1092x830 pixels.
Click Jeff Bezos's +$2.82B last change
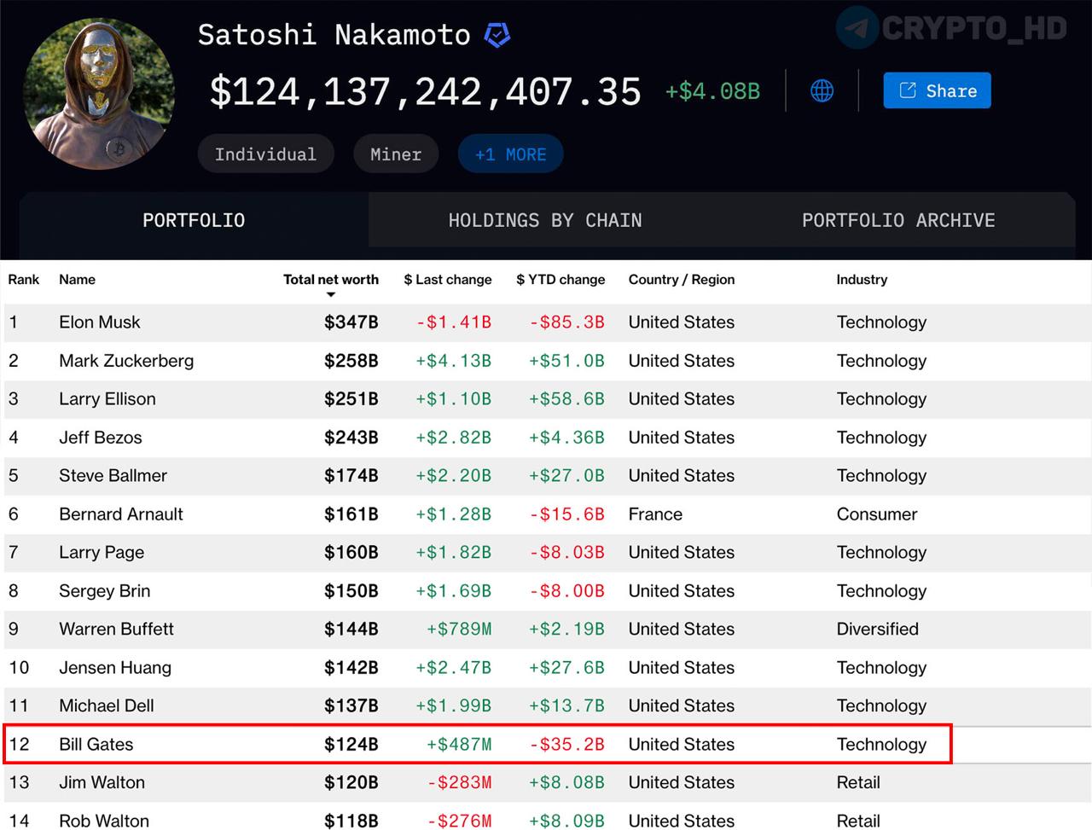tap(454, 438)
